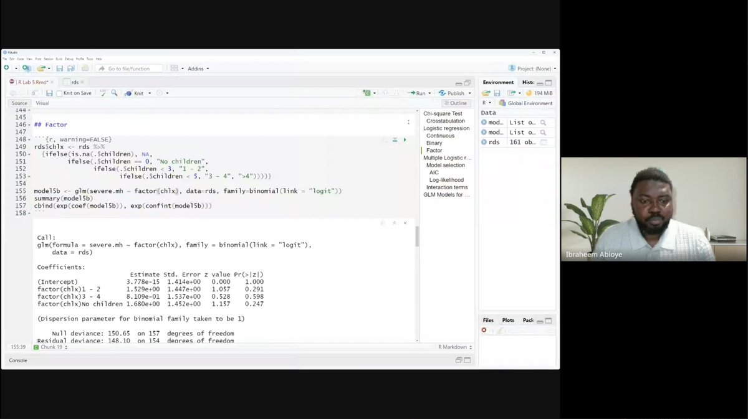This screenshot has width=748, height=419.
Task: Switch to the History tab
Action: pyautogui.click(x=528, y=82)
